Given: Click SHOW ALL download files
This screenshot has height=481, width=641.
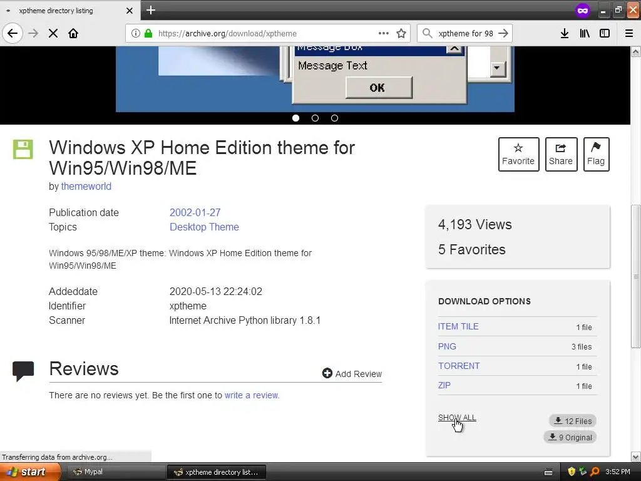Looking at the screenshot, I should tap(457, 418).
